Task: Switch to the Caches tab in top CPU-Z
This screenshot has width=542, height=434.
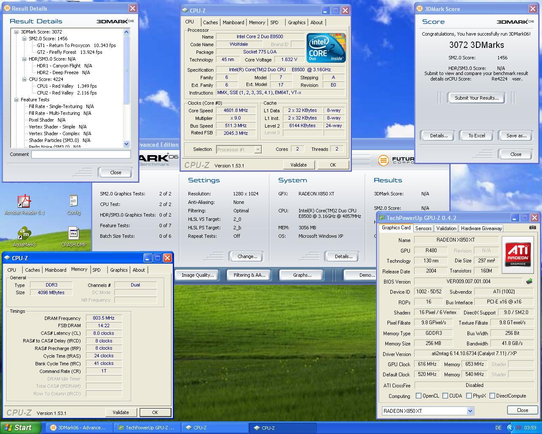Action: tap(210, 22)
